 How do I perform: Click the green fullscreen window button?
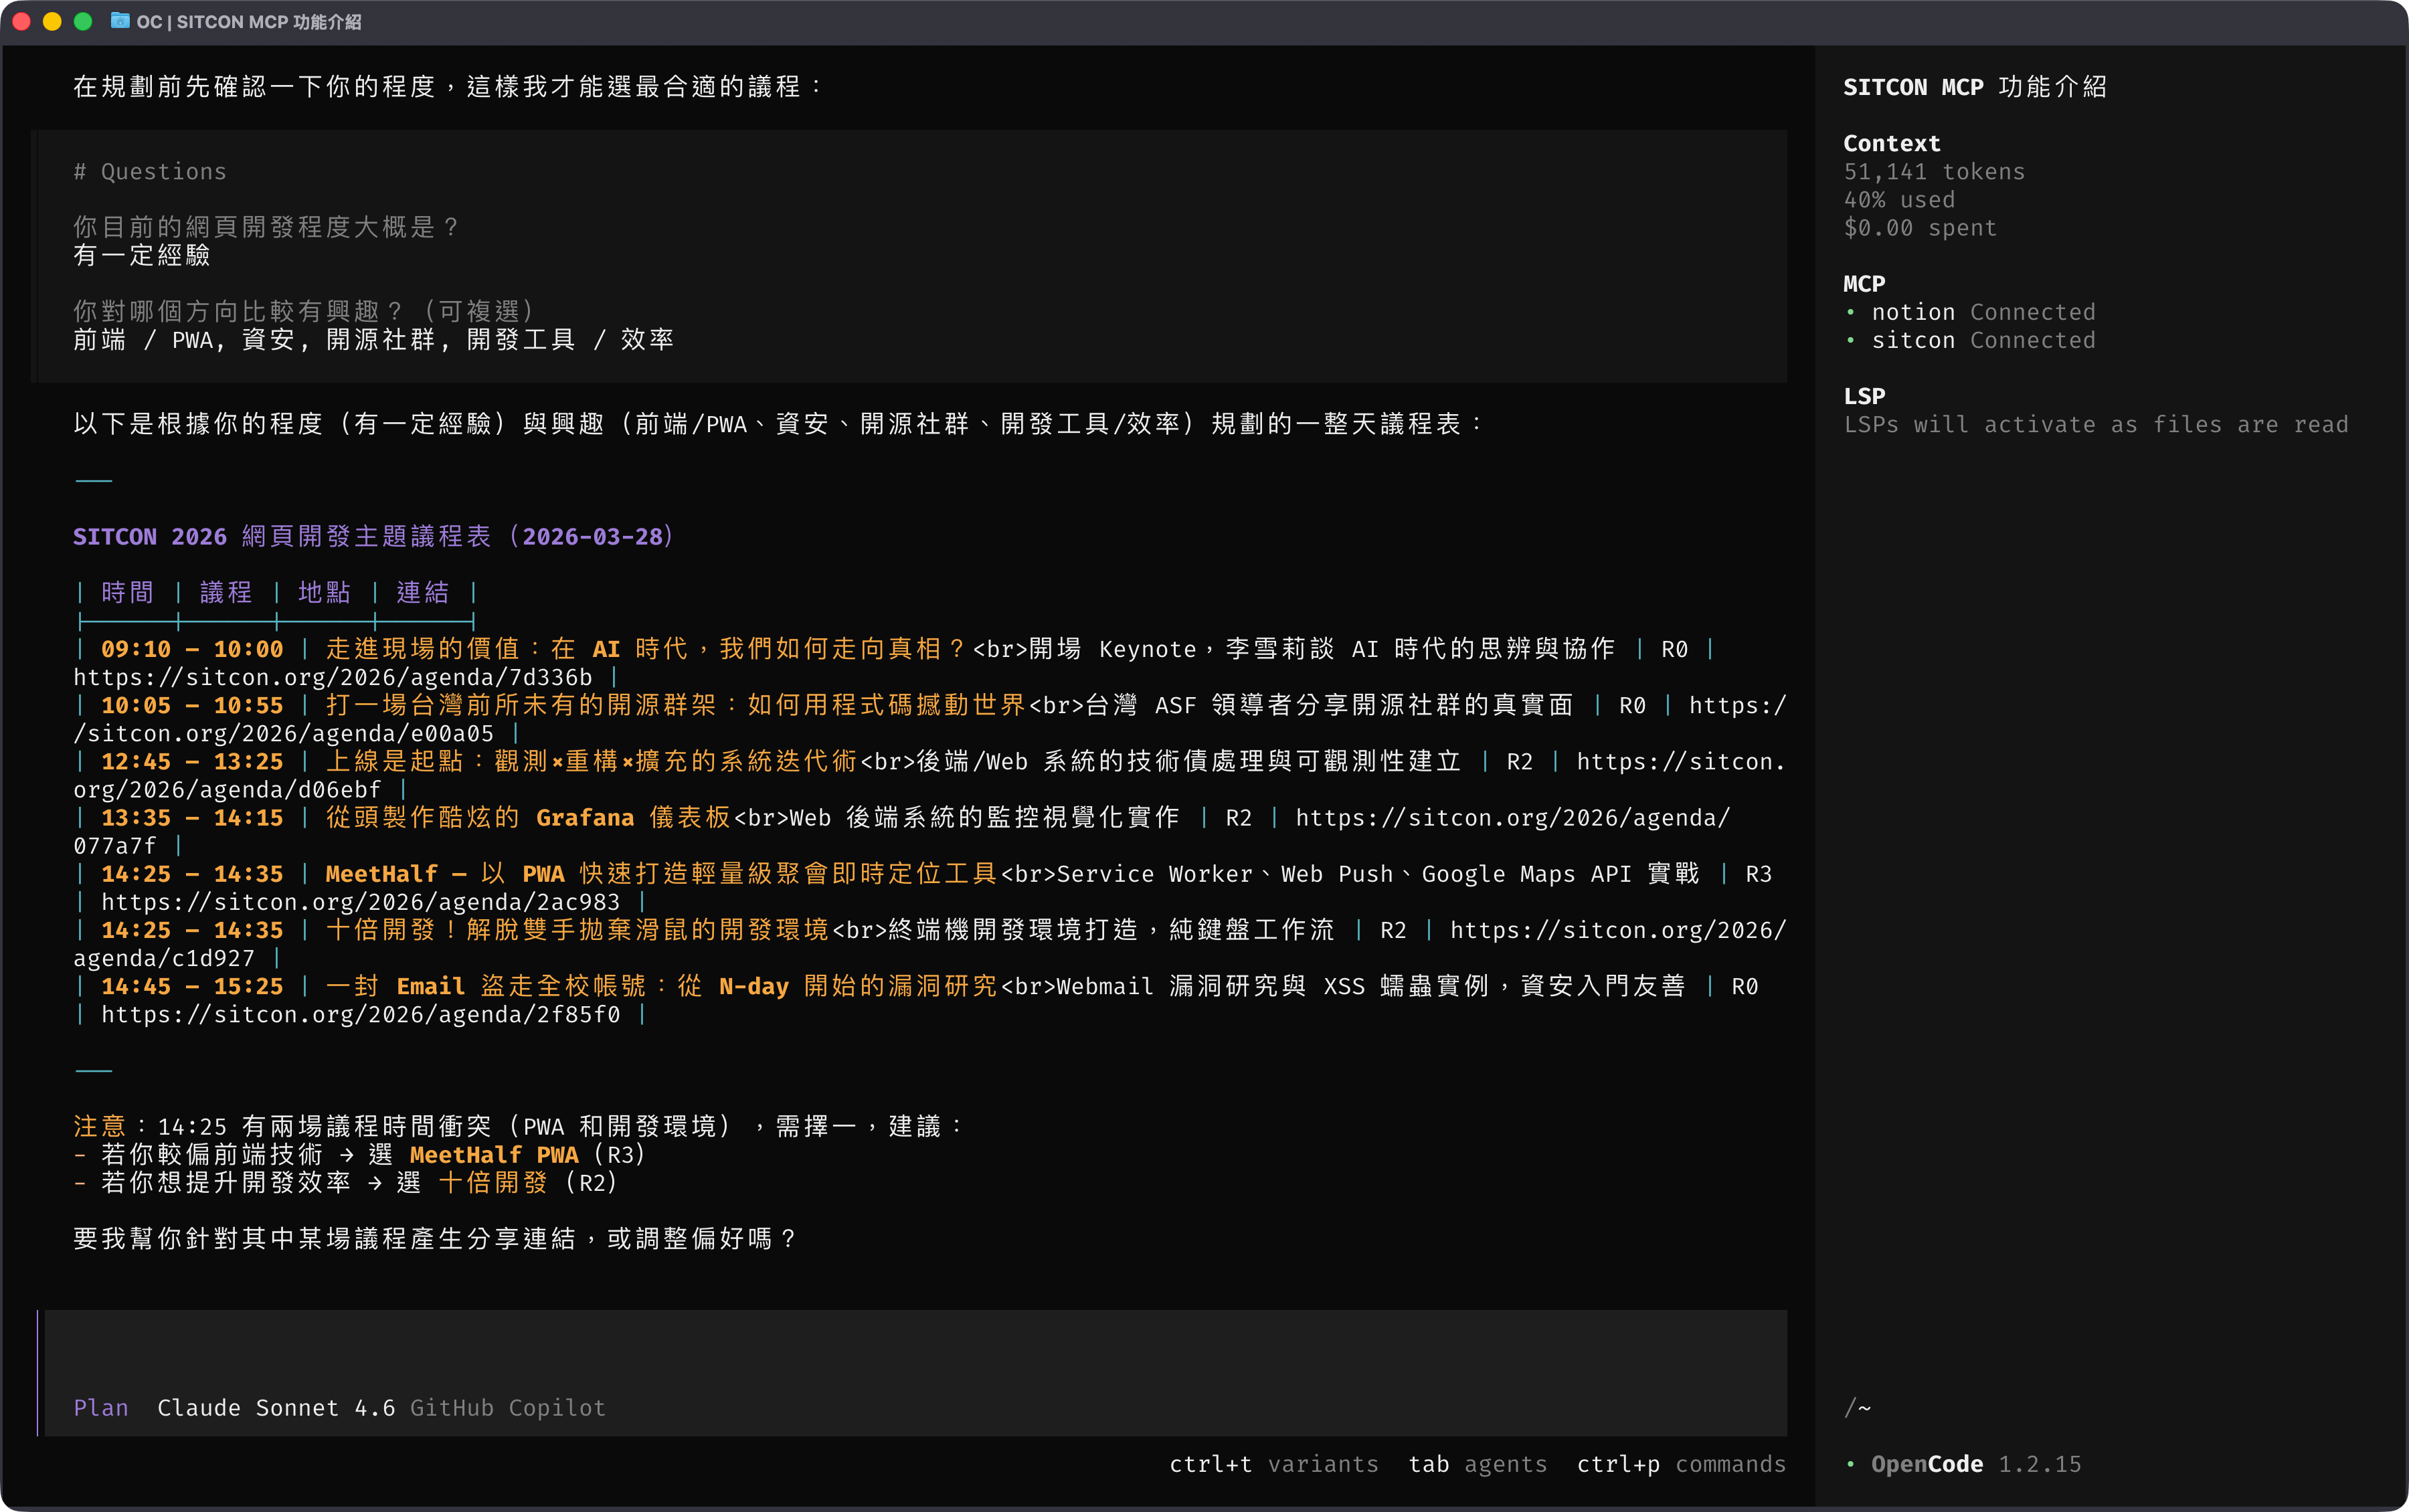coord(83,21)
